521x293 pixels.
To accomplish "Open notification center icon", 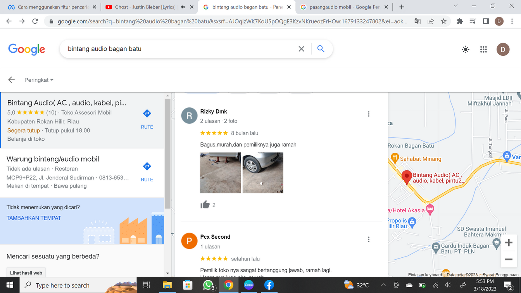I will [x=509, y=286].
